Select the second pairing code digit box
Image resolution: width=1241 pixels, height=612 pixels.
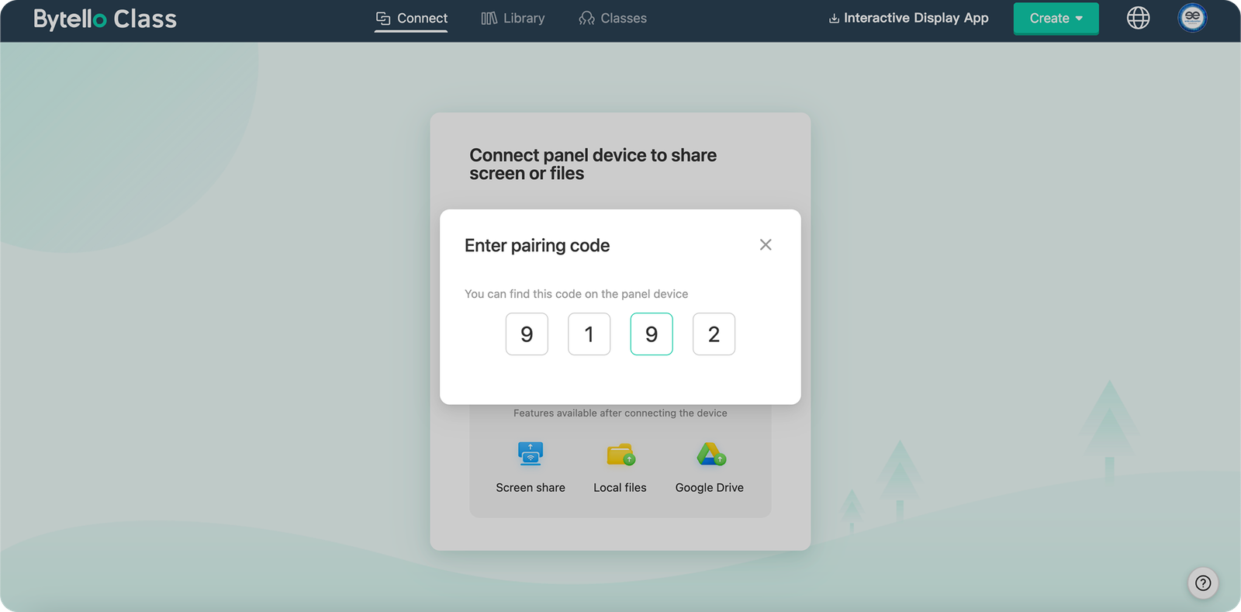tap(589, 334)
